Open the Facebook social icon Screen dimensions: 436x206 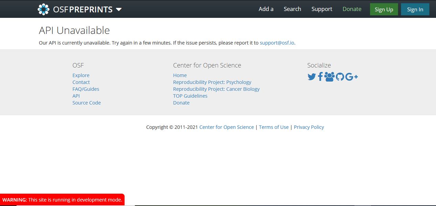click(320, 77)
